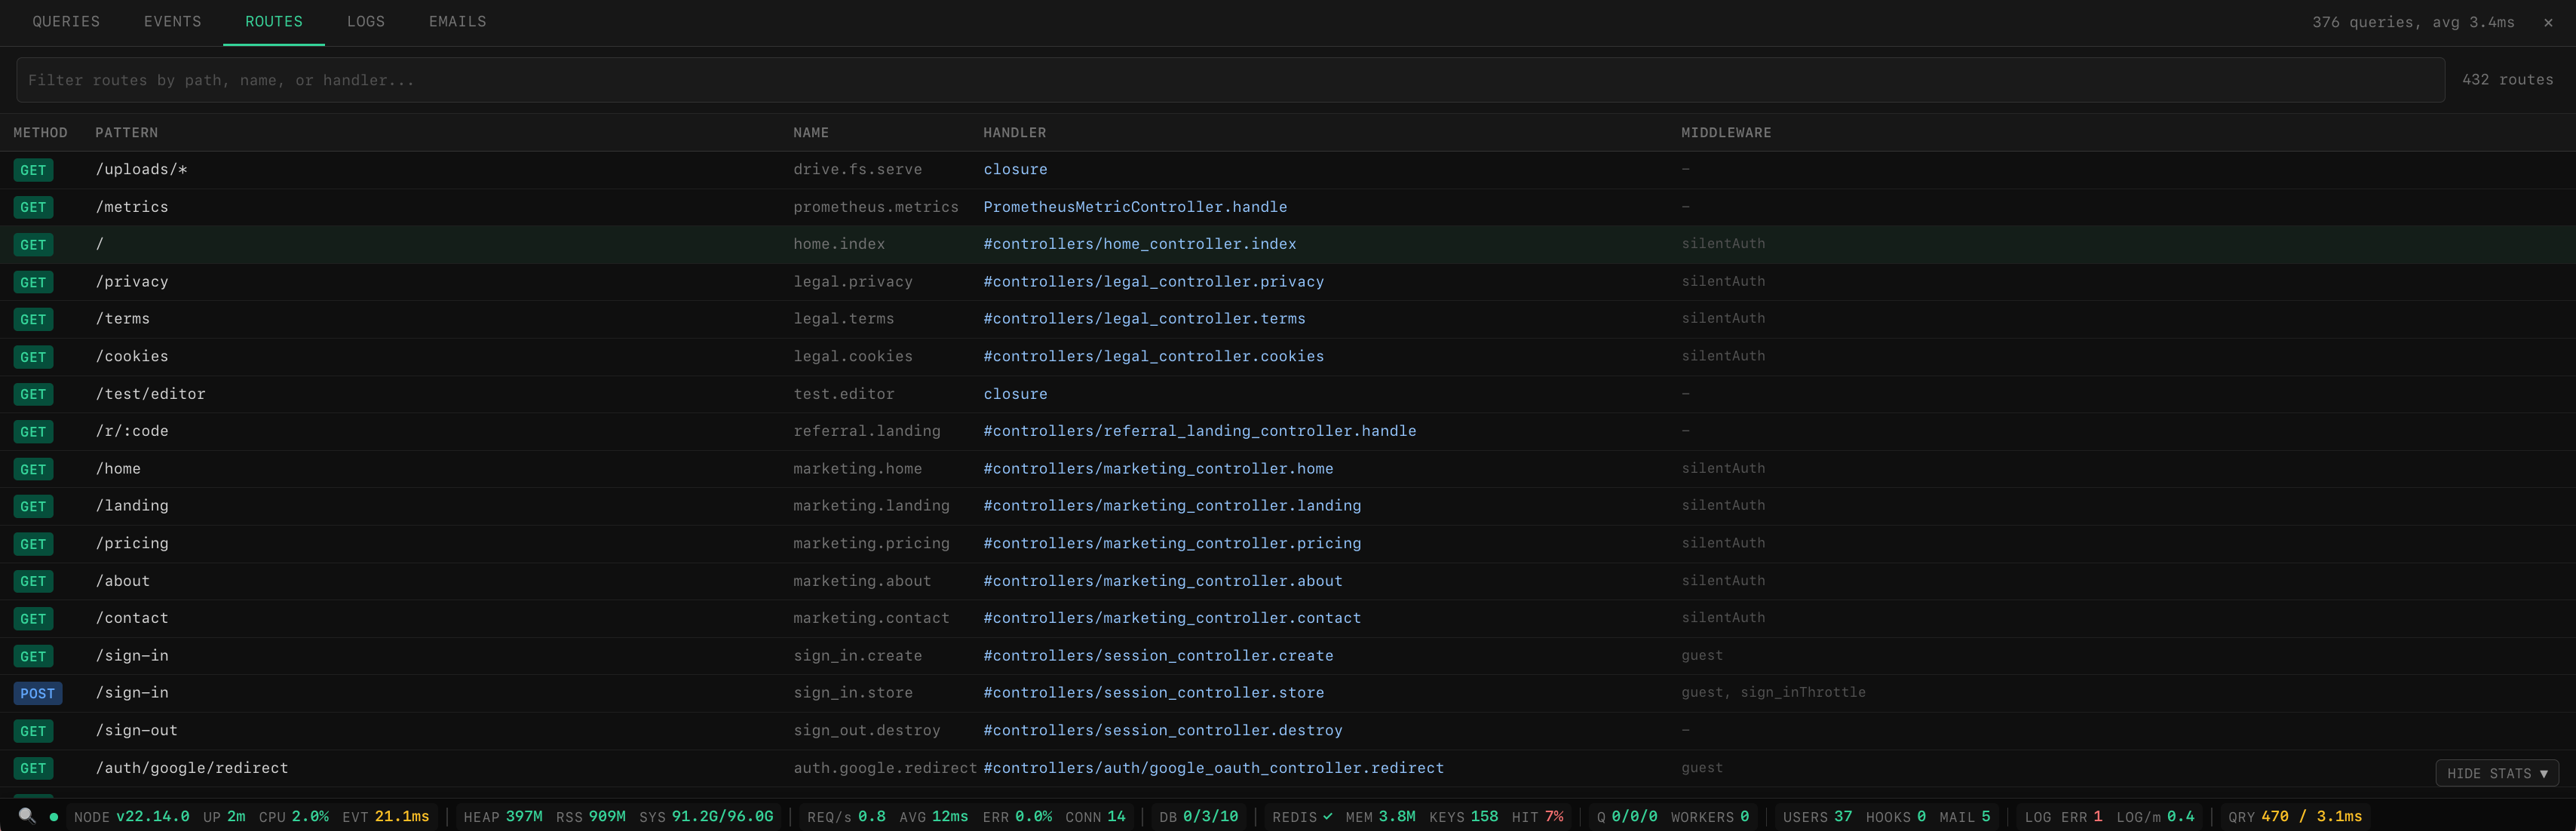Click the LOG ERR stat in bar

point(2062,816)
